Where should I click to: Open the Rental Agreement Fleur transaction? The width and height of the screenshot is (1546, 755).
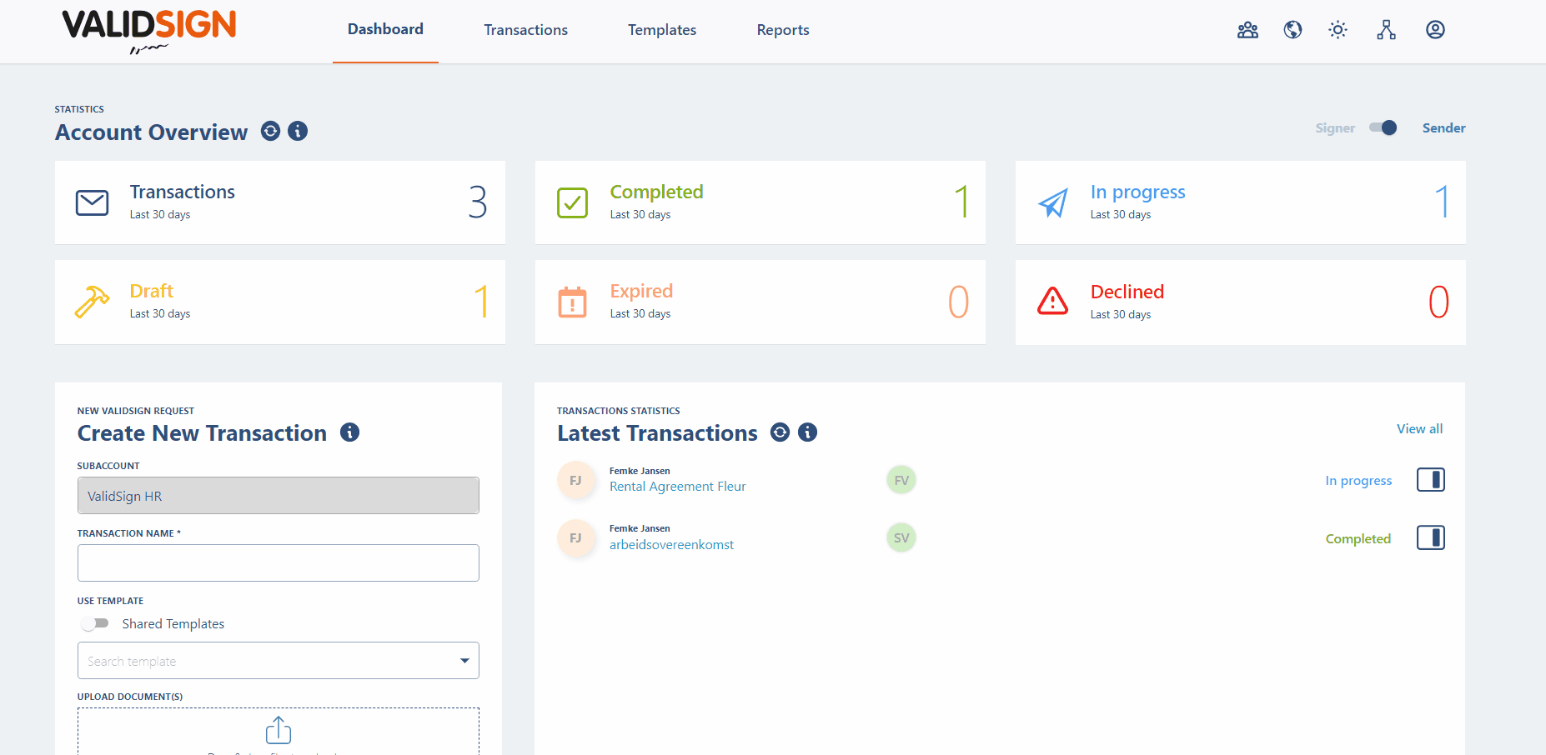677,486
